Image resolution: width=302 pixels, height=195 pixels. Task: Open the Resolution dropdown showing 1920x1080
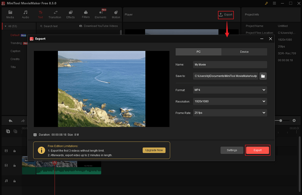pyautogui.click(x=230, y=101)
